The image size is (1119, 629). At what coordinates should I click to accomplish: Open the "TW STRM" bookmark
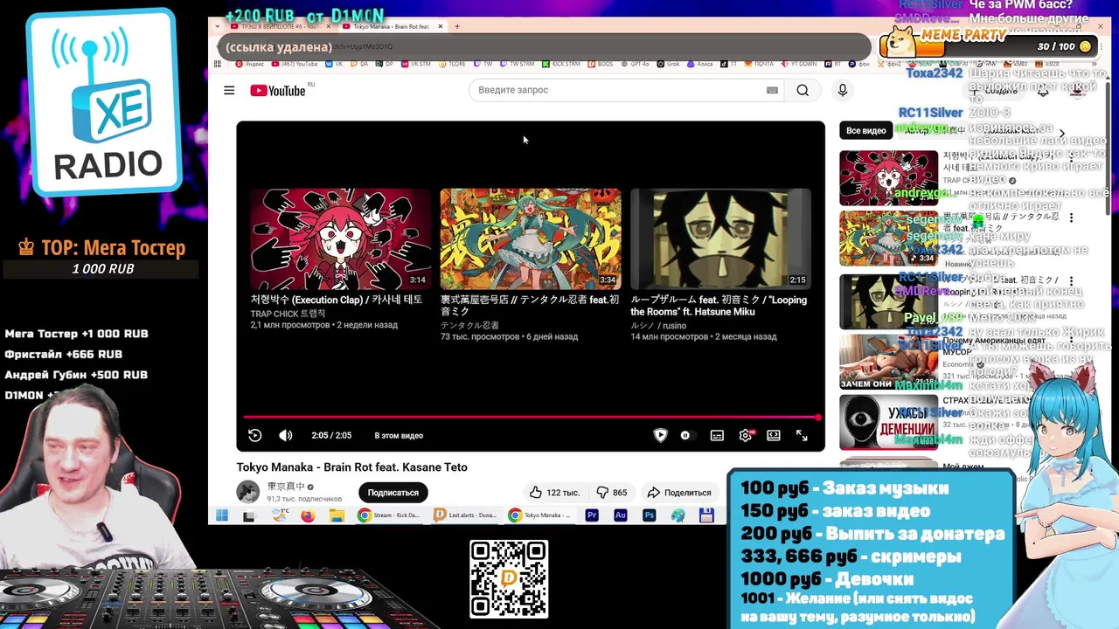[517, 64]
